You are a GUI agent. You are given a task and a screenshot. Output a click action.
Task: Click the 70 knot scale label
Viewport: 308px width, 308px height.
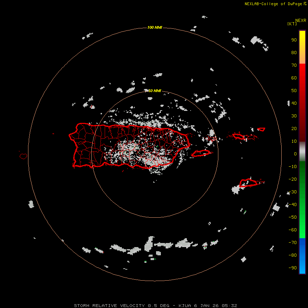coord(294,65)
